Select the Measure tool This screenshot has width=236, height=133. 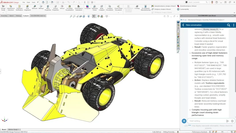pyautogui.click(x=35, y=7)
